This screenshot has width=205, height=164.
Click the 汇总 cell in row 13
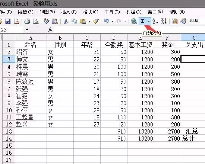[x=193, y=131]
